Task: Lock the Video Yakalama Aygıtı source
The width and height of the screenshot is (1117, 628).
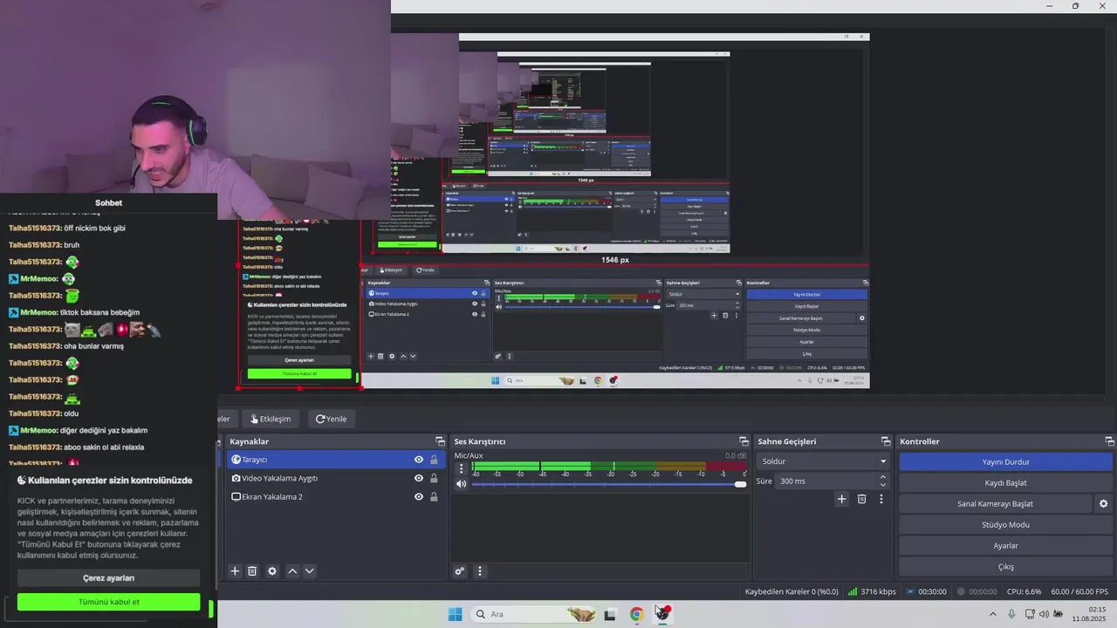Action: tap(434, 478)
